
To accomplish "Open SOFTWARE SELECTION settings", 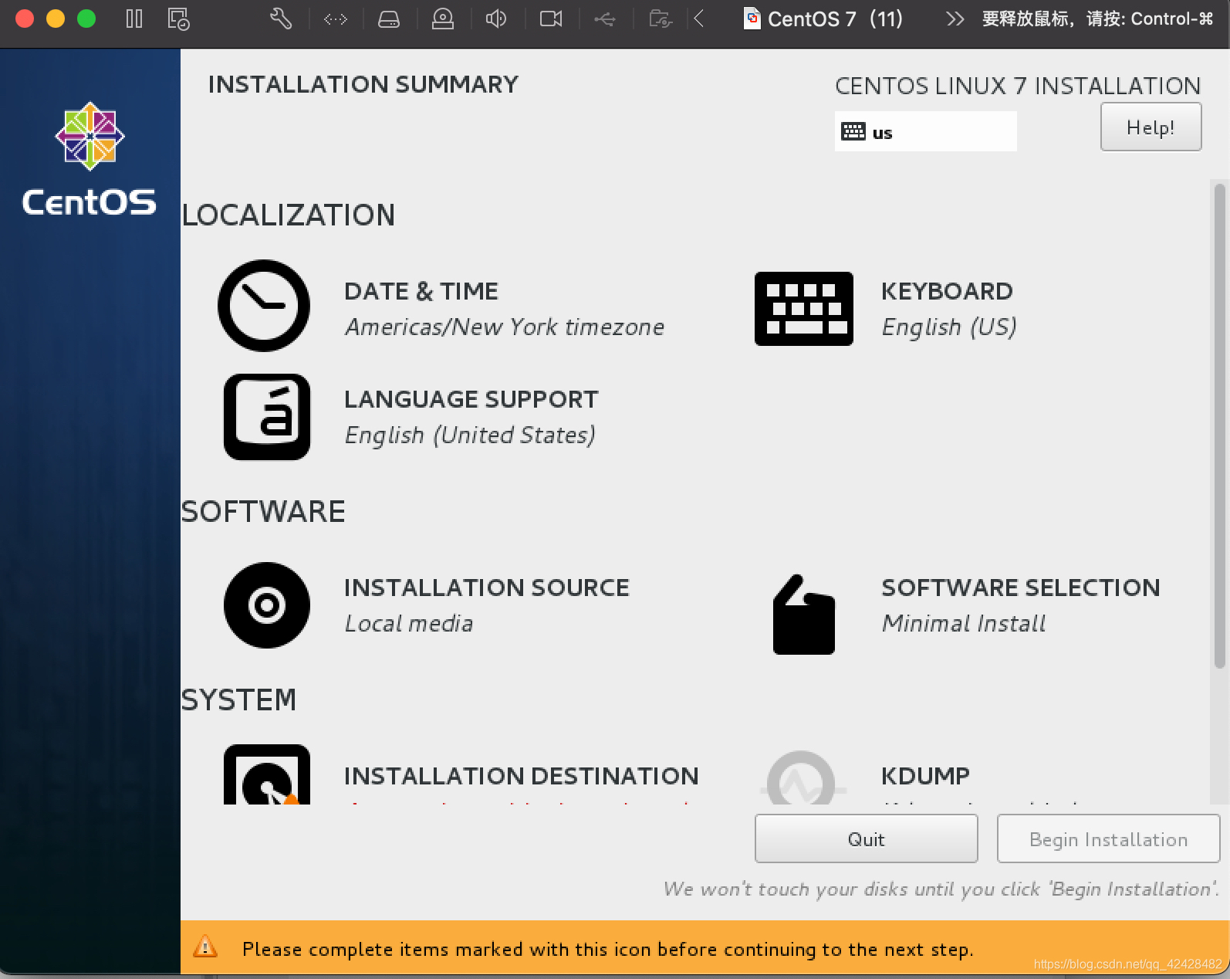I will 1020,588.
